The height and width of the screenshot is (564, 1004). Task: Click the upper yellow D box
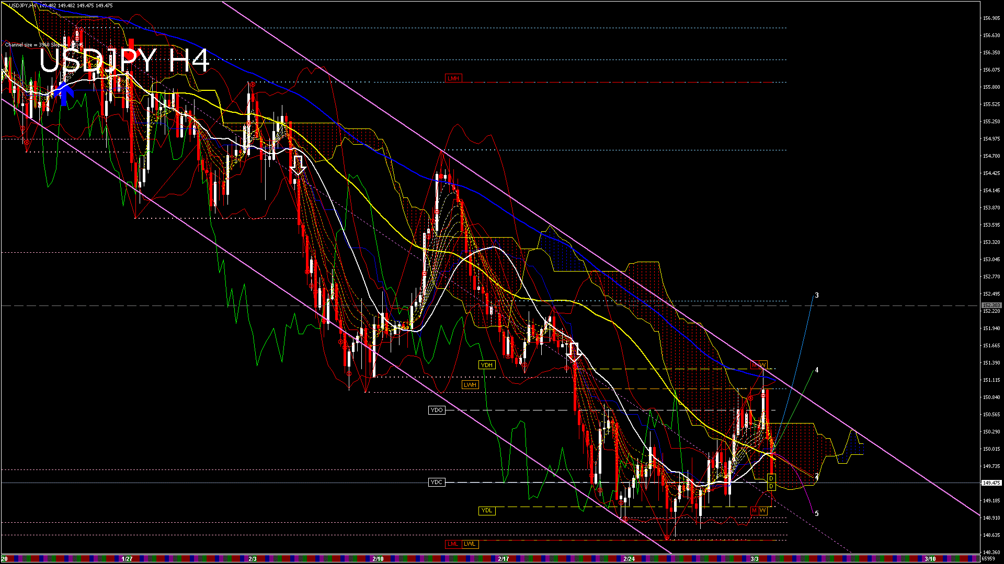(771, 478)
